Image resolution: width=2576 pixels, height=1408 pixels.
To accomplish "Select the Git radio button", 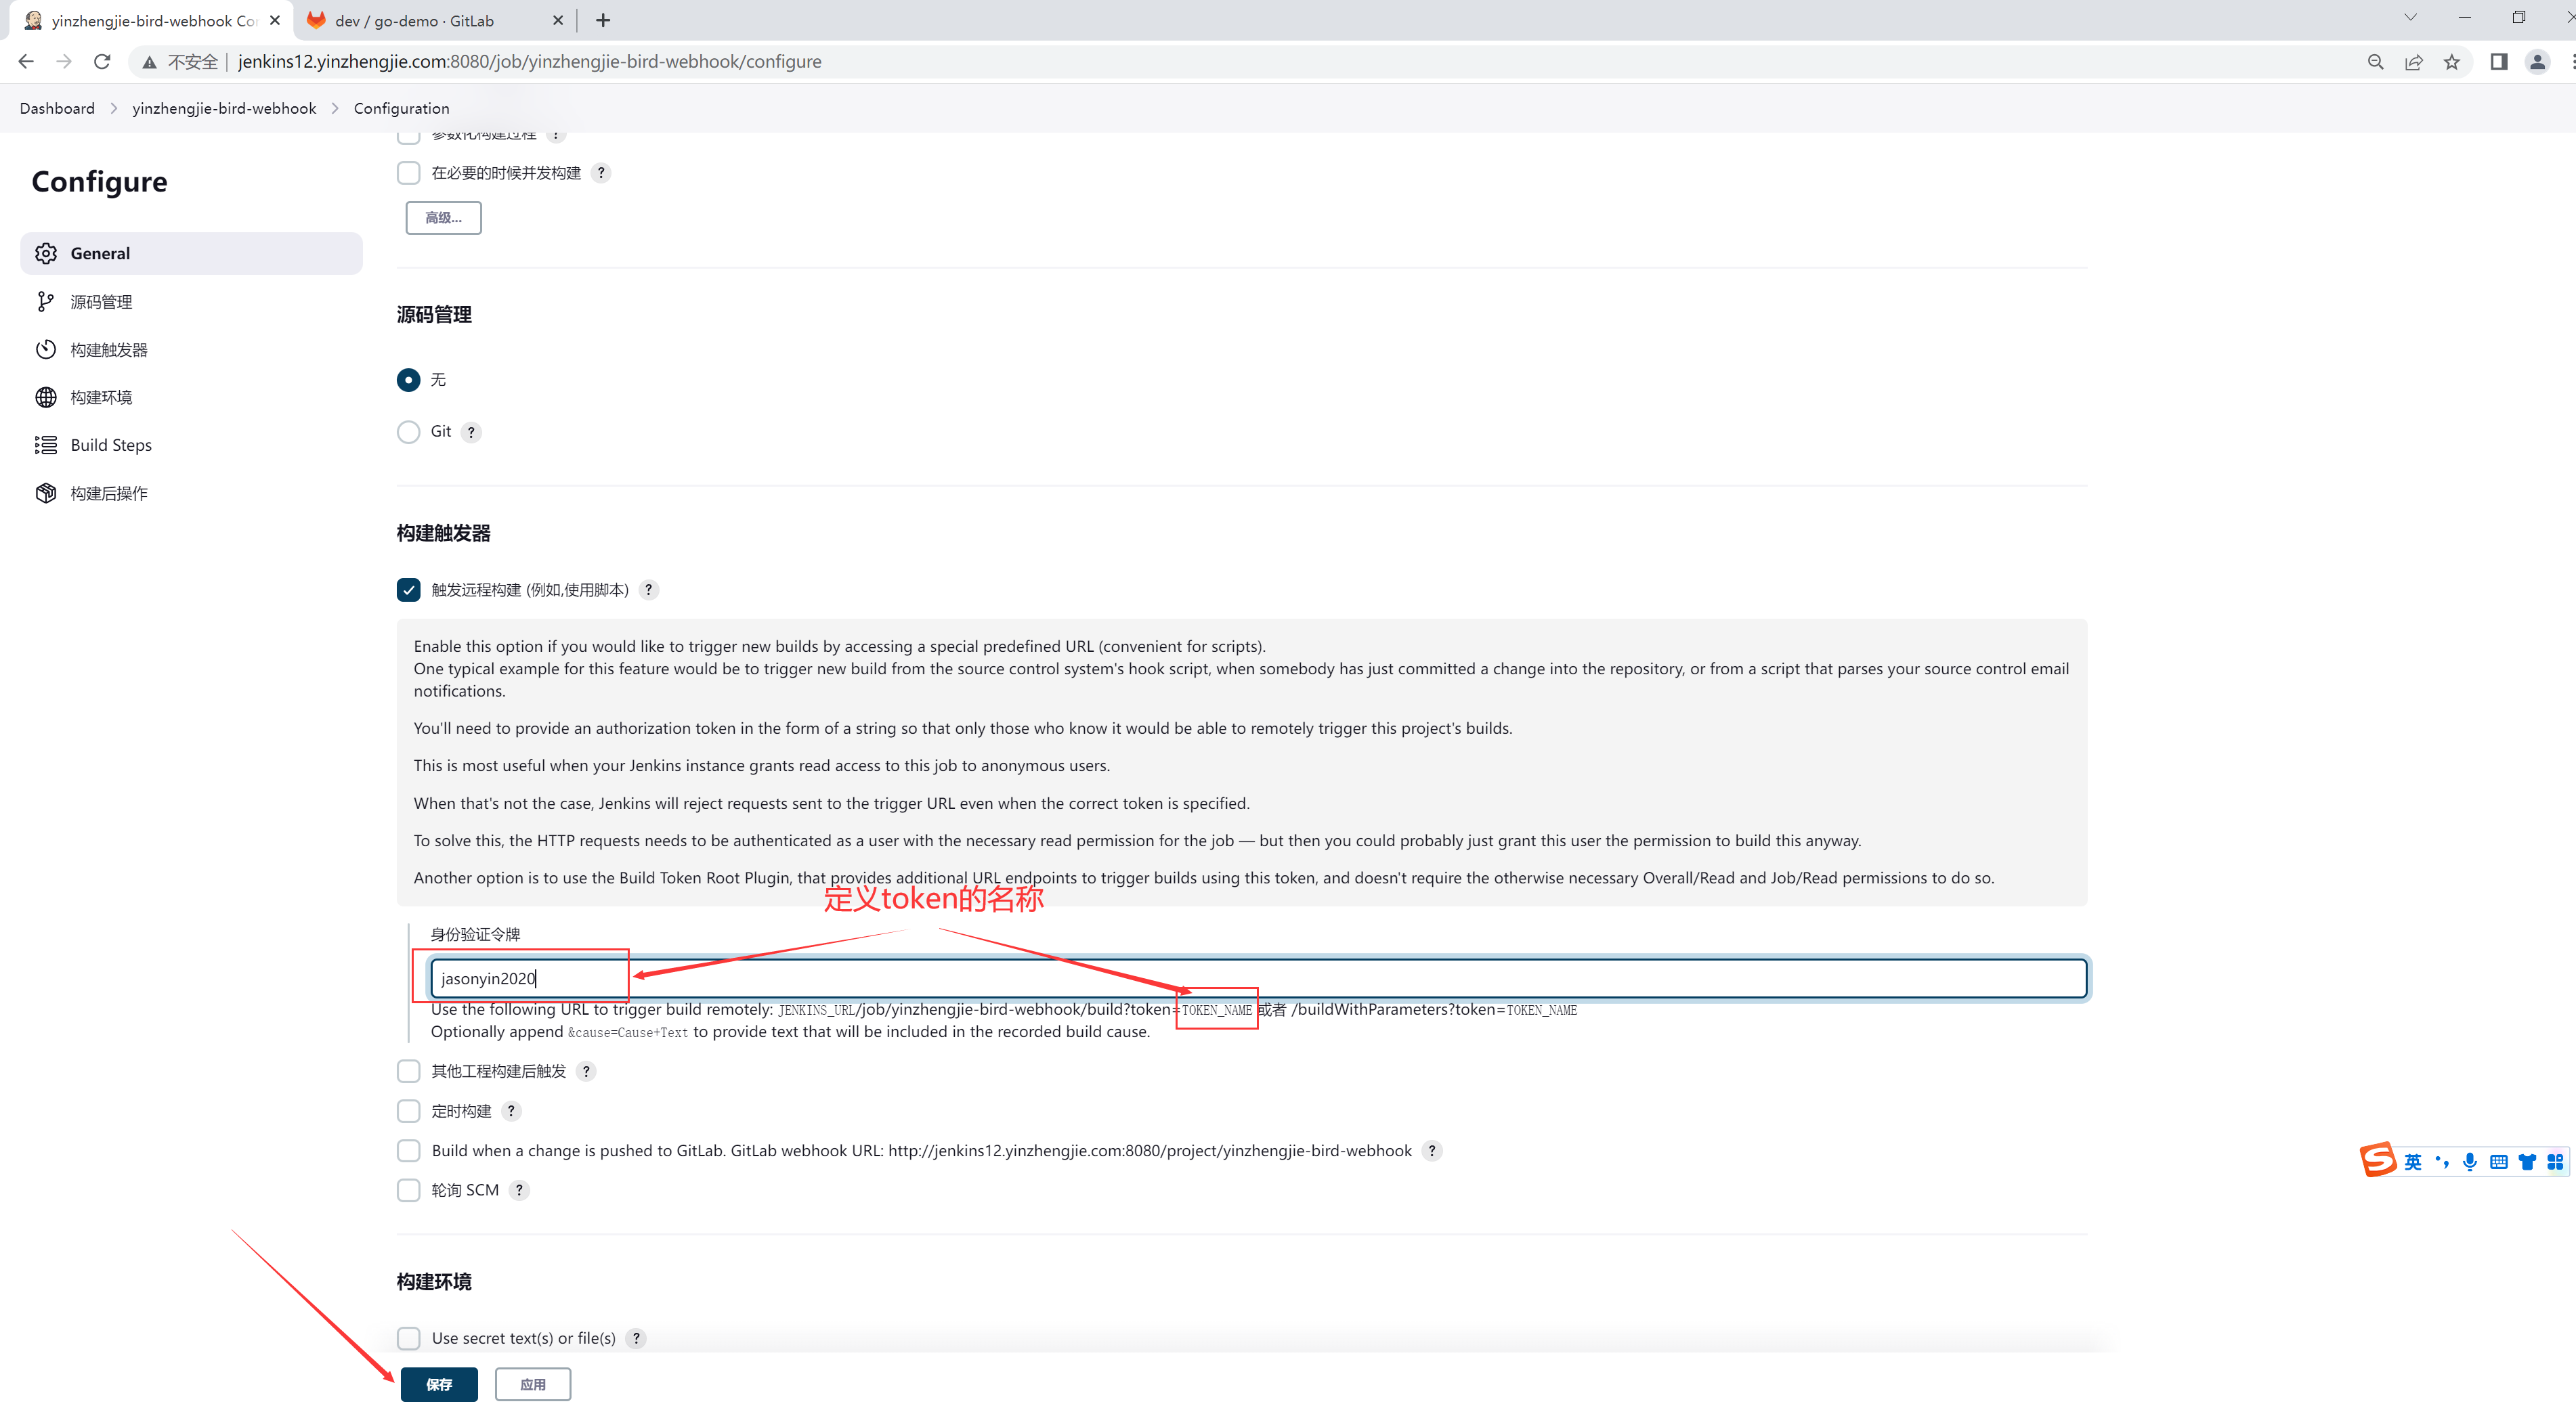I will (x=408, y=432).
